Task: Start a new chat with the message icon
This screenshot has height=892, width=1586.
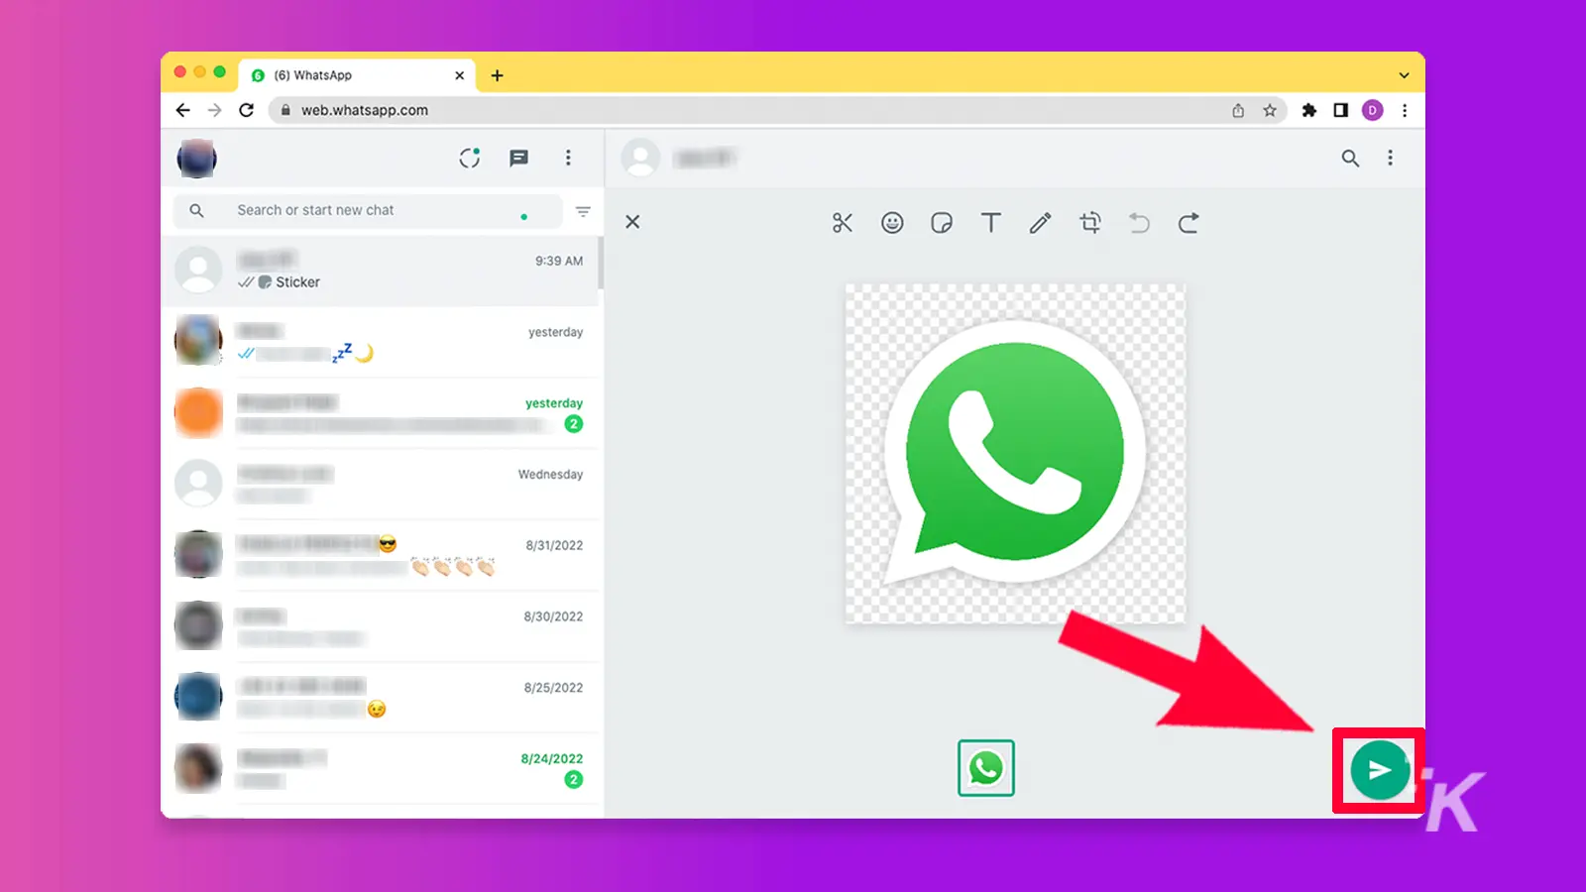Action: point(518,159)
